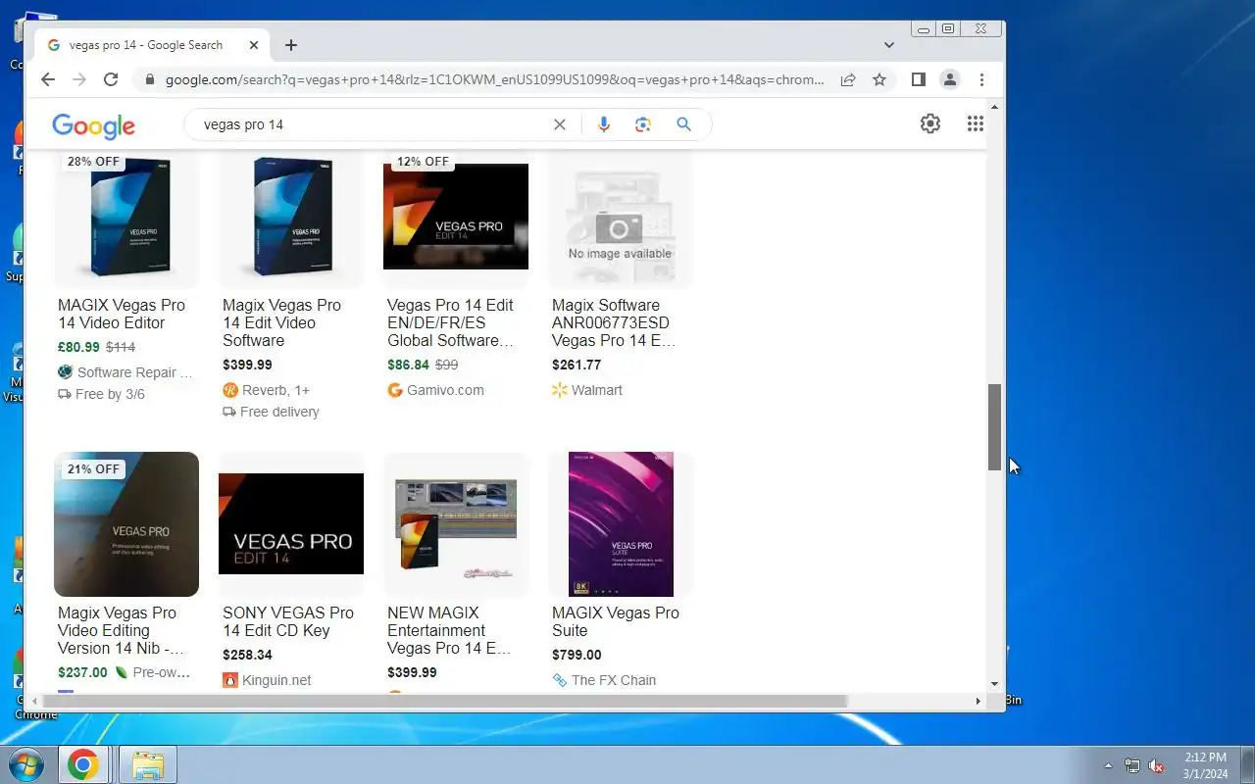Reload the page with the refresh icon

click(111, 80)
